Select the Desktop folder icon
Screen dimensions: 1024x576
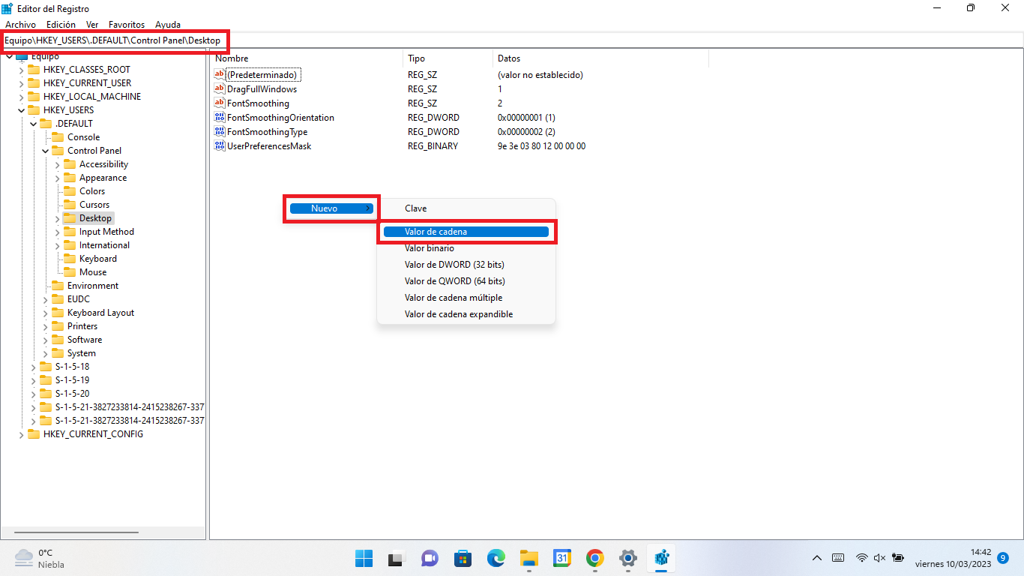pyautogui.click(x=70, y=218)
